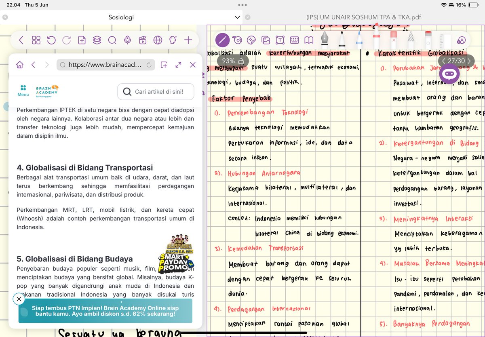Image resolution: width=485 pixels, height=337 pixels.
Task: Go to the next page of 27/30
Action: click(469, 61)
